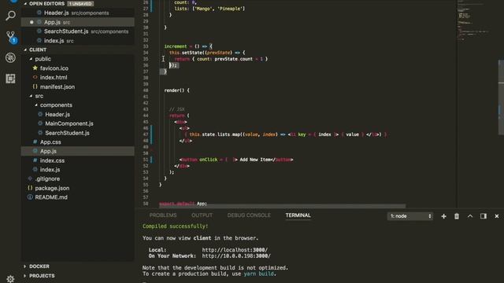Switch to the DEBUG CONSOLE tab

249,215
